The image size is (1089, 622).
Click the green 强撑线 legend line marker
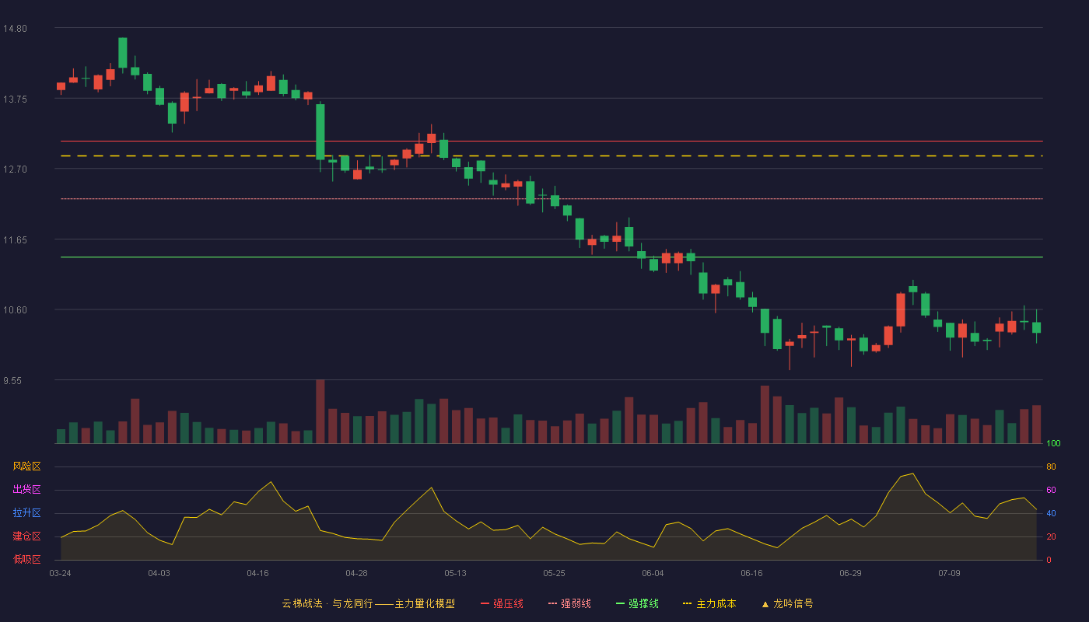pos(621,603)
